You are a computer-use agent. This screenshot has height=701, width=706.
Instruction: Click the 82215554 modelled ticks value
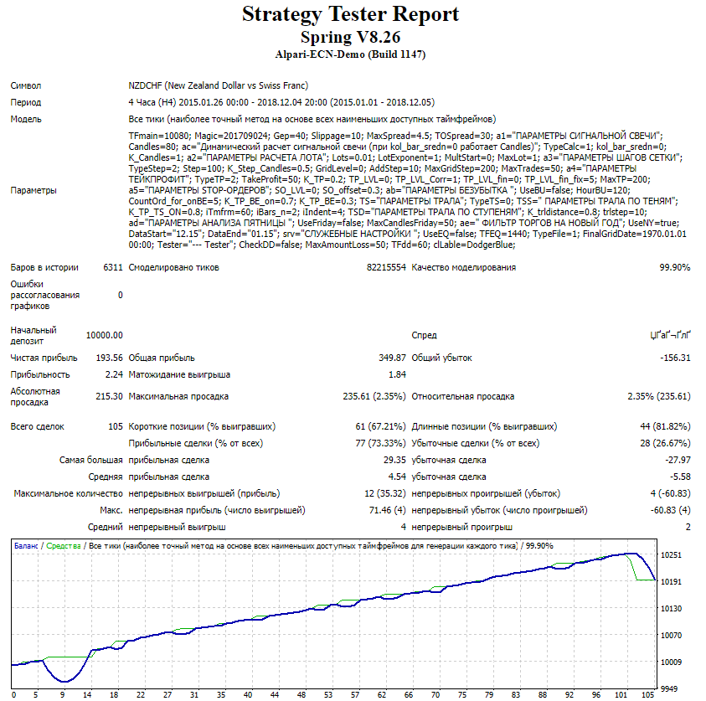click(x=386, y=267)
